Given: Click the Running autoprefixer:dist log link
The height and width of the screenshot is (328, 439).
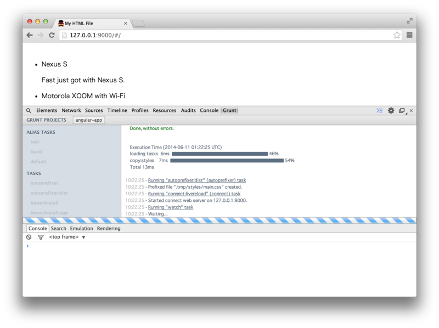Looking at the screenshot, I should 197,180.
